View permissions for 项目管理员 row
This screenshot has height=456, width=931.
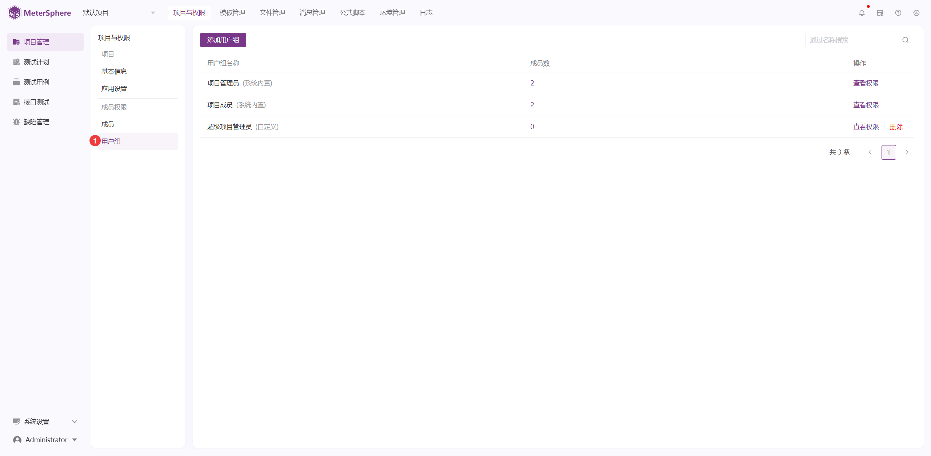pyautogui.click(x=866, y=83)
